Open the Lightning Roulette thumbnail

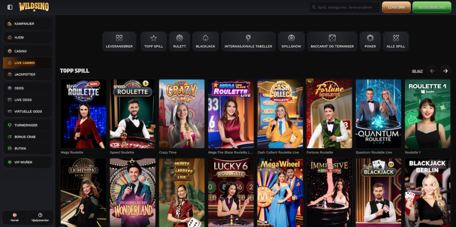point(83,192)
